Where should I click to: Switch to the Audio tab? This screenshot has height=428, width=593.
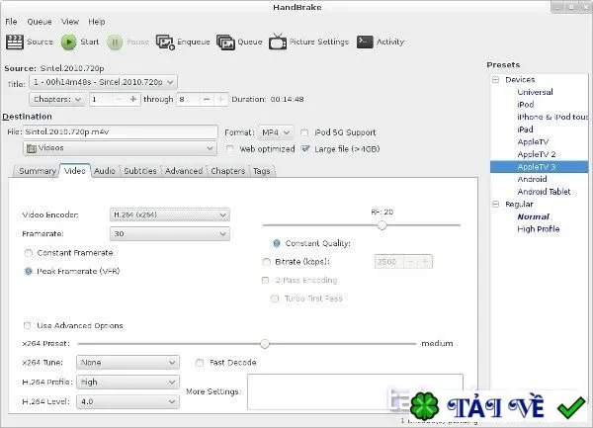[105, 171]
